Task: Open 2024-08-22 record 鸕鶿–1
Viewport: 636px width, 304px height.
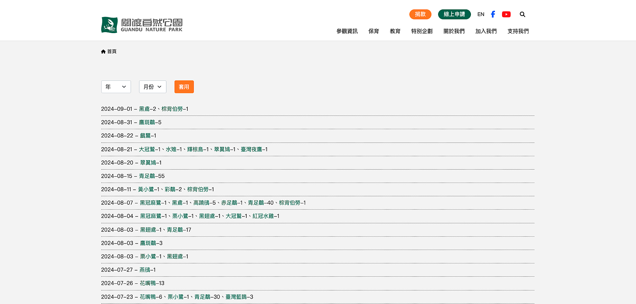Action: pyautogui.click(x=148, y=135)
